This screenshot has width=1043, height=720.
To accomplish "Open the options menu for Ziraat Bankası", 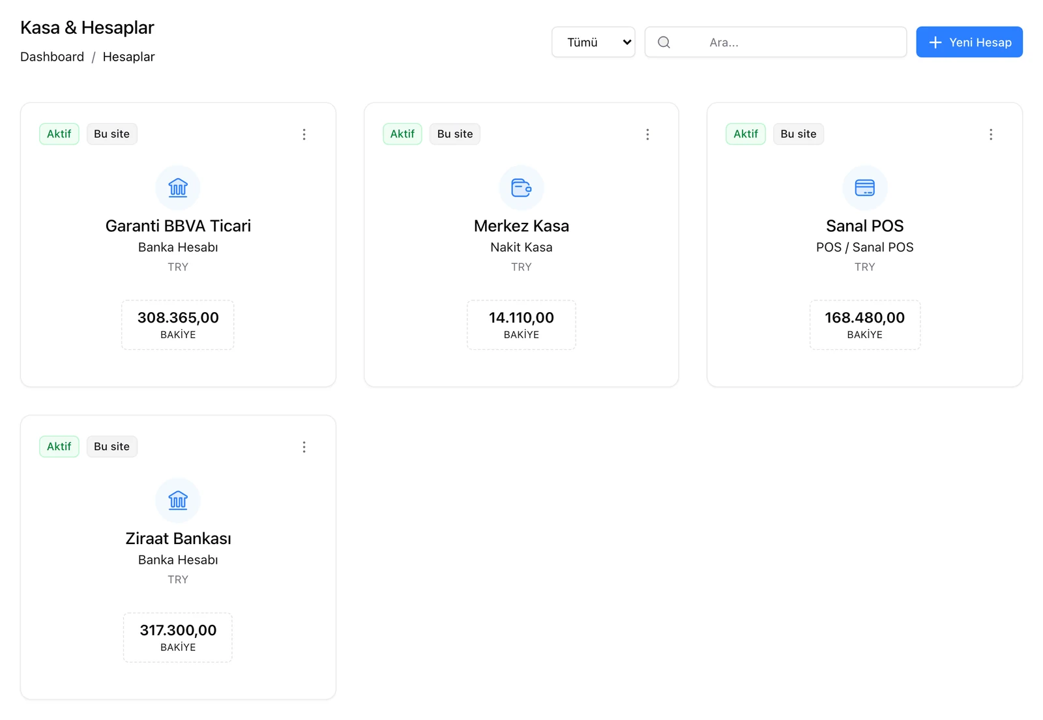I will coord(304,447).
